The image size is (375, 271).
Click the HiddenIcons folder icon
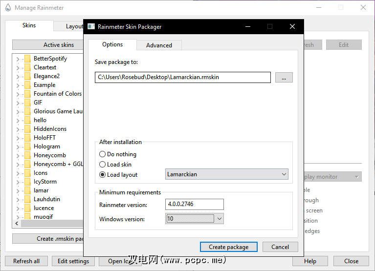pos(28,129)
